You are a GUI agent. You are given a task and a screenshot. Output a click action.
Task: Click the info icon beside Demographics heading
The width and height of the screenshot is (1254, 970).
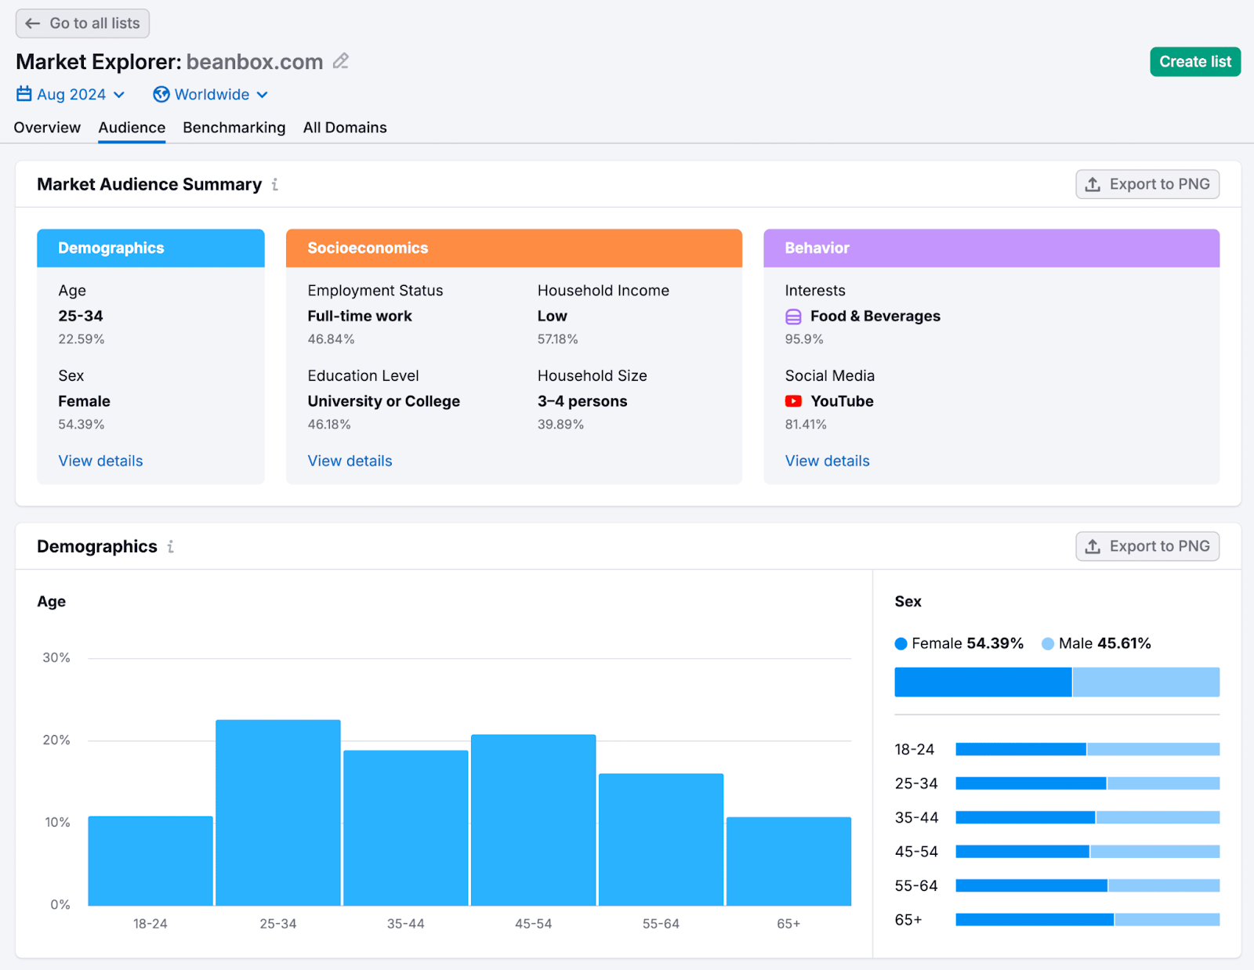[x=170, y=546]
